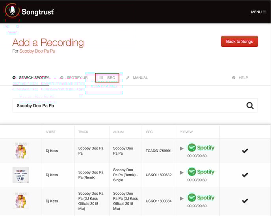Image resolution: width=271 pixels, height=216 pixels.
Task: Click the Help question mark icon
Action: (x=234, y=78)
